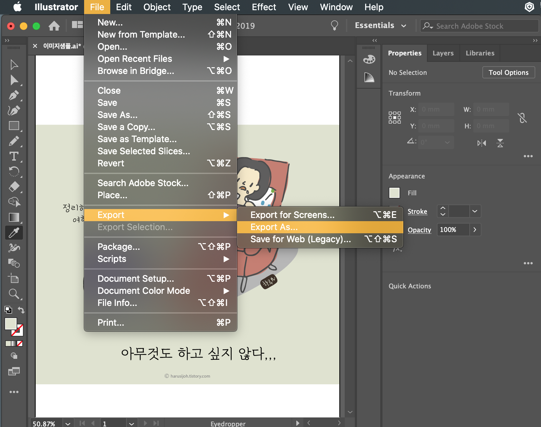Image resolution: width=541 pixels, height=427 pixels.
Task: Choose Save for Web (Legacy)...
Action: click(320, 239)
